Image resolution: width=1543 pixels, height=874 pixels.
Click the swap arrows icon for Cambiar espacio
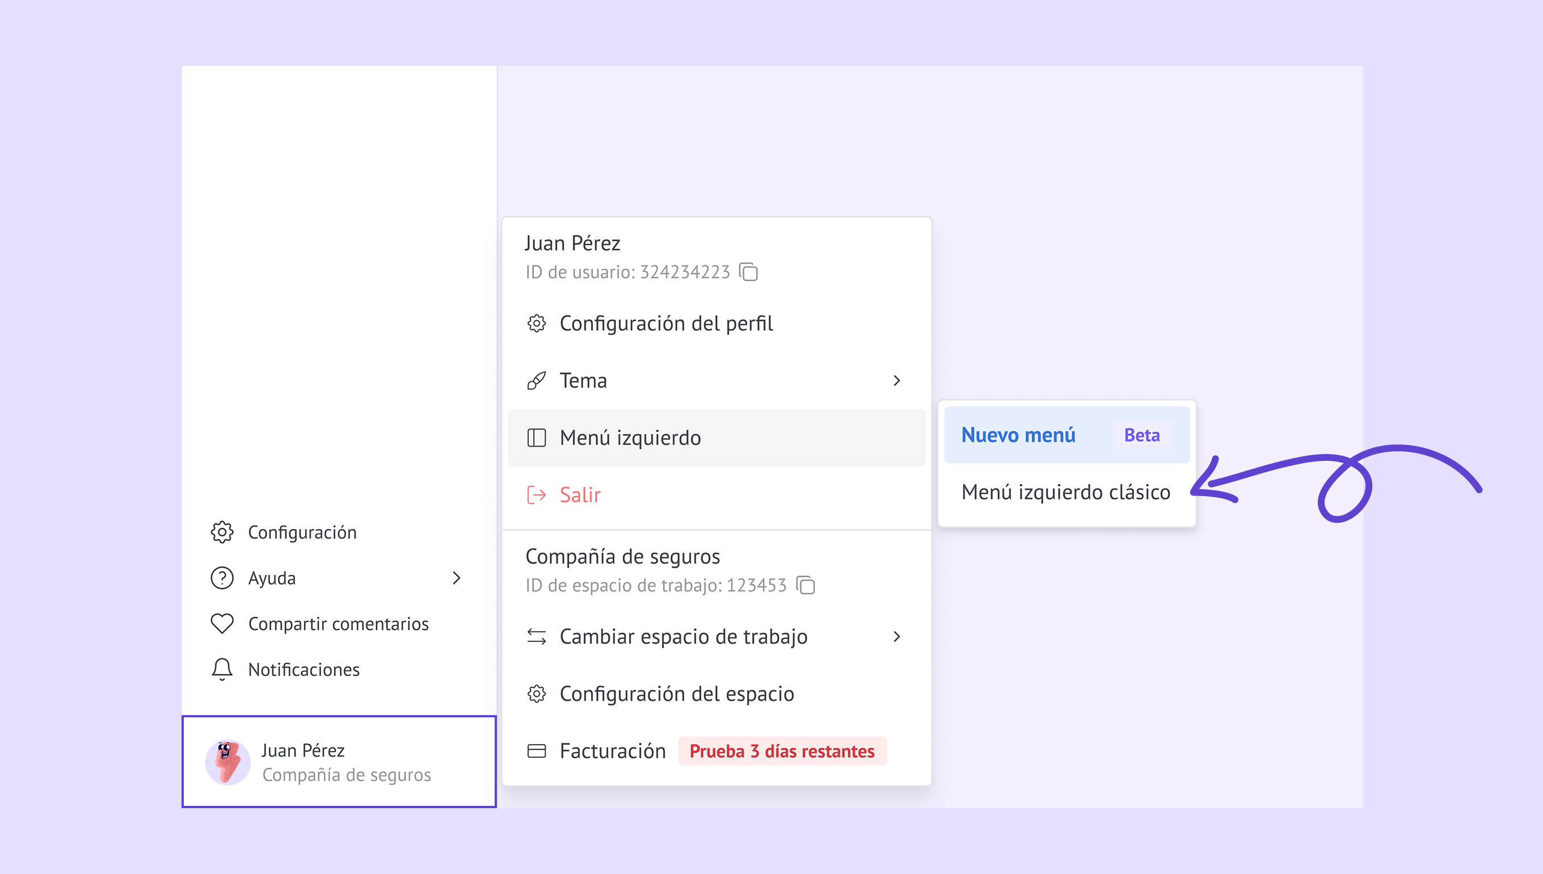(x=536, y=636)
